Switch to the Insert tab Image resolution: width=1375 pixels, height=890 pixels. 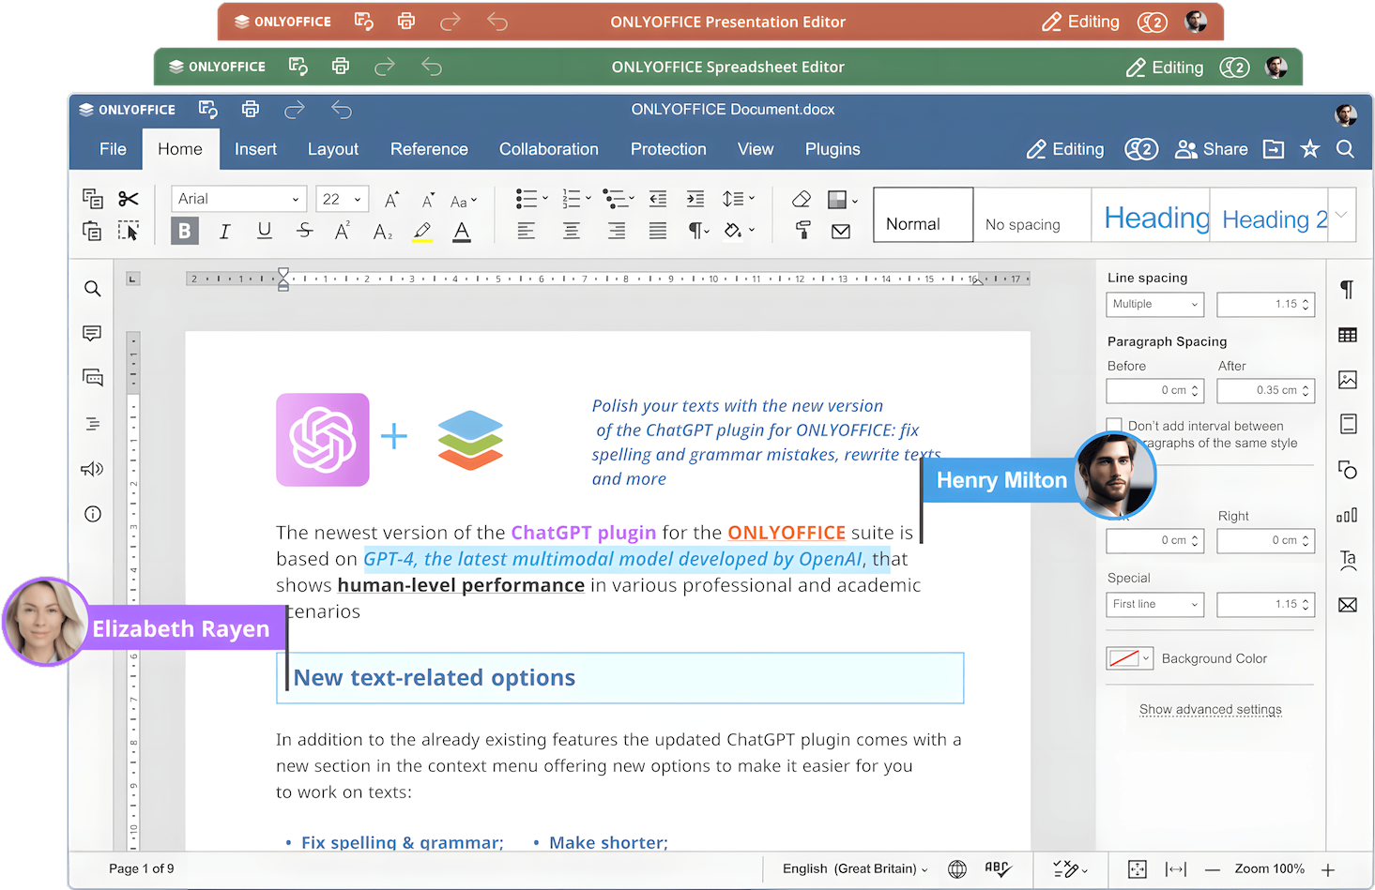(x=255, y=149)
